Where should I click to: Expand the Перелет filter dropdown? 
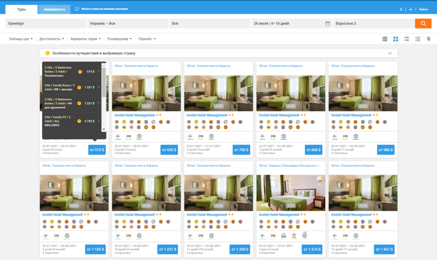tap(146, 39)
